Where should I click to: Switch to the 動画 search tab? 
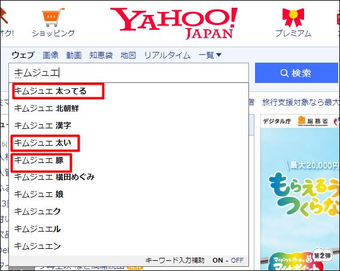74,55
